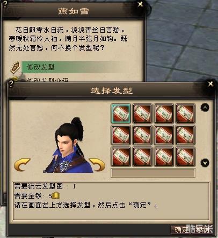Open the 修改发型介绍 dialogue option
Screen dimensions: 218x238
pyautogui.click(x=48, y=80)
